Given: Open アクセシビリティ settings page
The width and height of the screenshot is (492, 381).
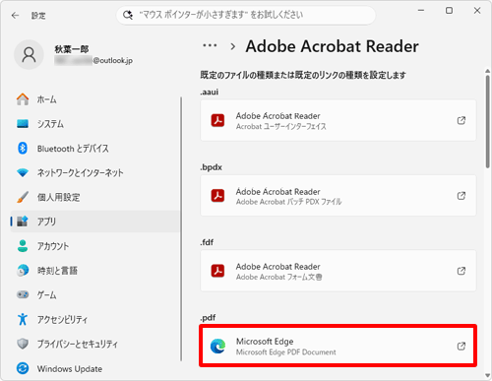Looking at the screenshot, I should click(x=95, y=319).
